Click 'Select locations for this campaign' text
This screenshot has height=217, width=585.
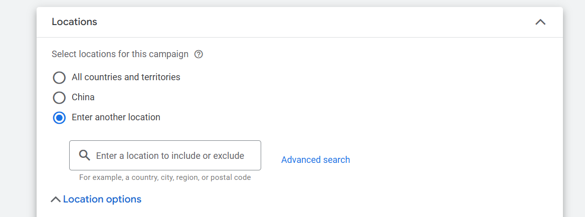click(120, 54)
